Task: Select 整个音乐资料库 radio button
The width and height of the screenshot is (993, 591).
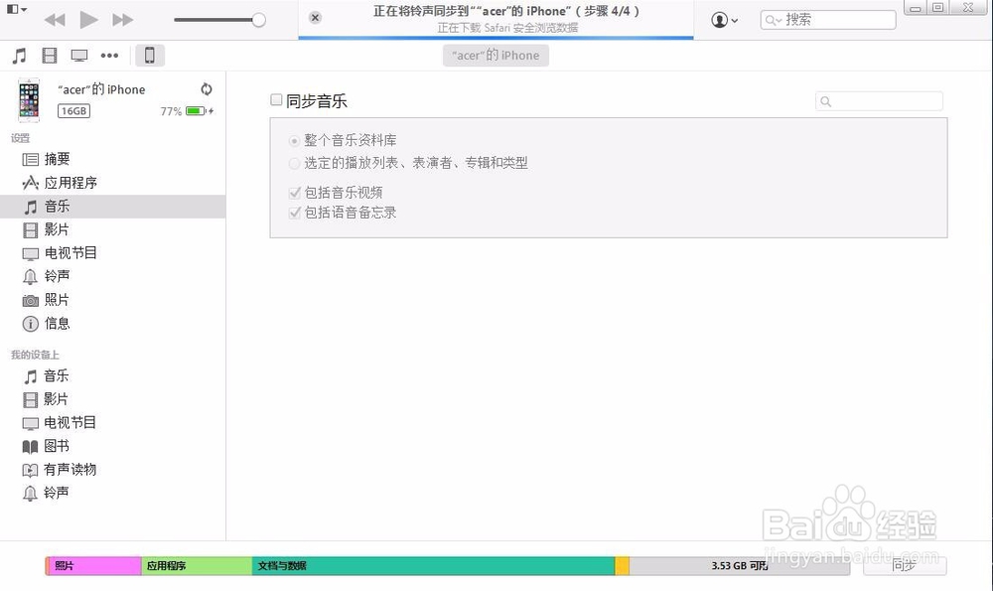Action: point(294,141)
